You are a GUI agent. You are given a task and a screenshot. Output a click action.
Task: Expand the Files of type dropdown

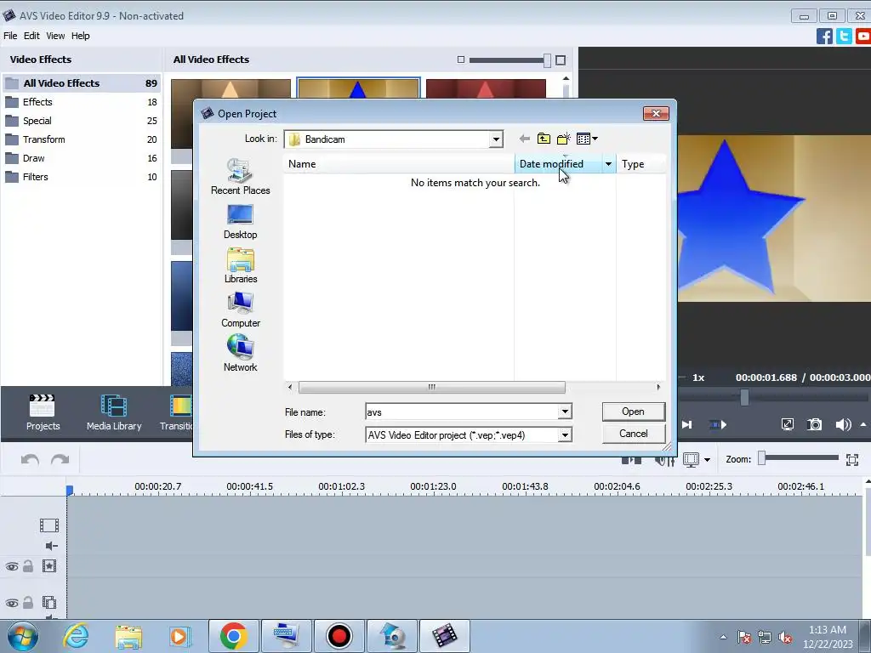tap(565, 434)
